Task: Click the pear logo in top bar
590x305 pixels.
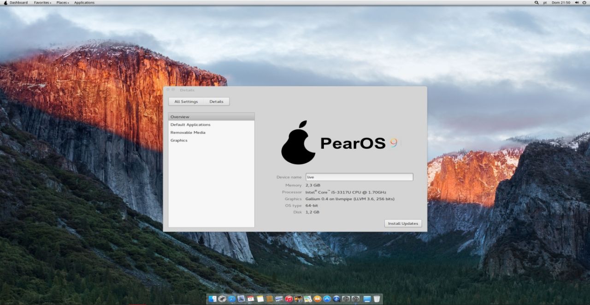Action: 6,2
